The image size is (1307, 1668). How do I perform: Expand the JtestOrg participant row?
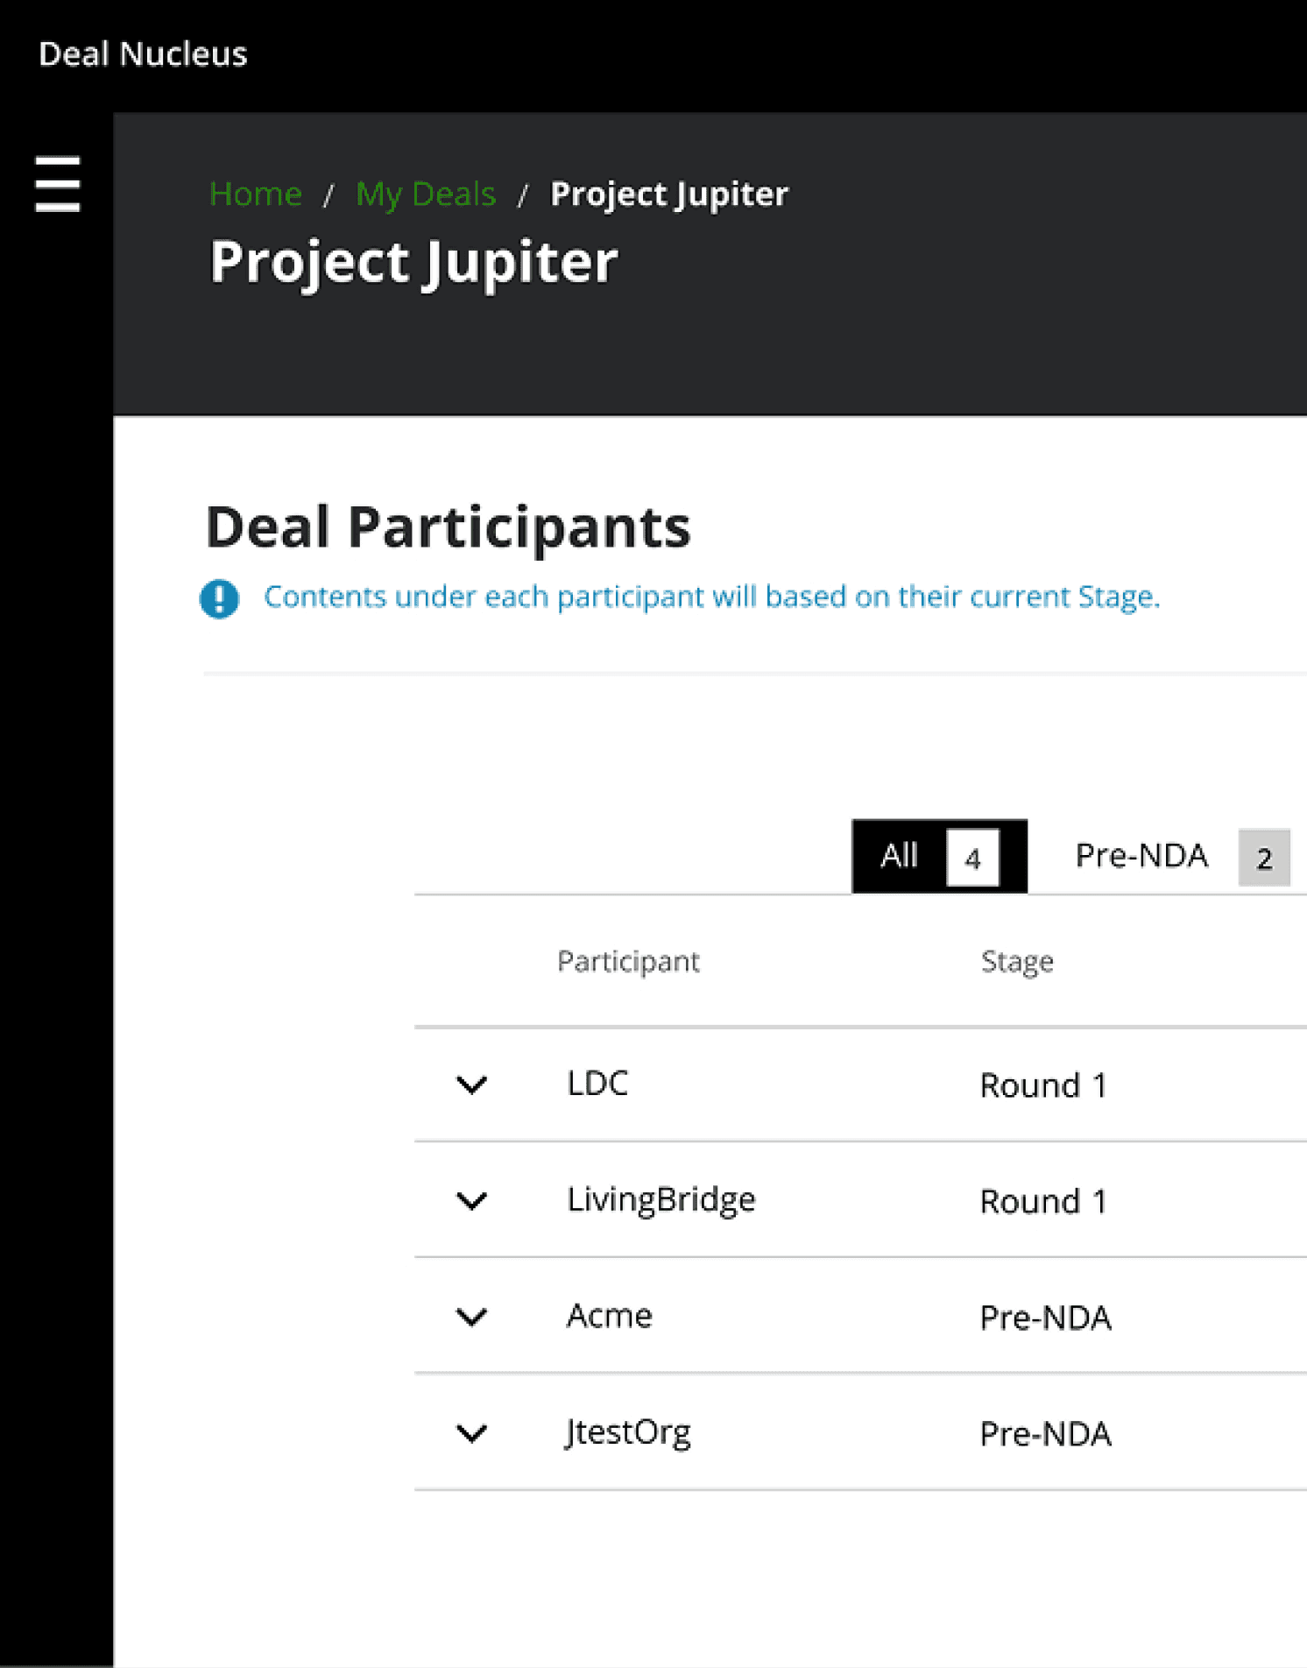click(472, 1433)
